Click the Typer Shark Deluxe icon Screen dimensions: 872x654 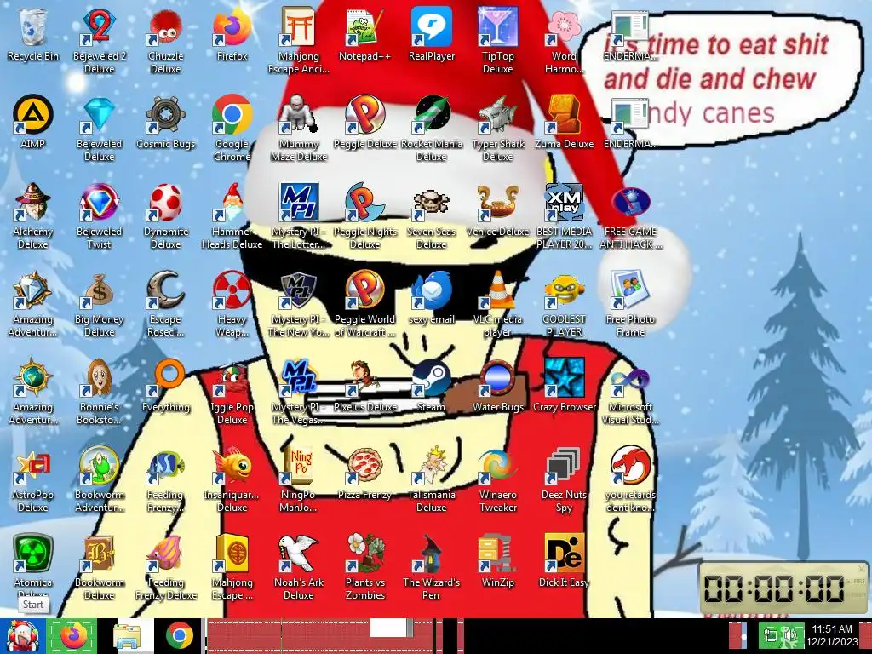point(497,129)
